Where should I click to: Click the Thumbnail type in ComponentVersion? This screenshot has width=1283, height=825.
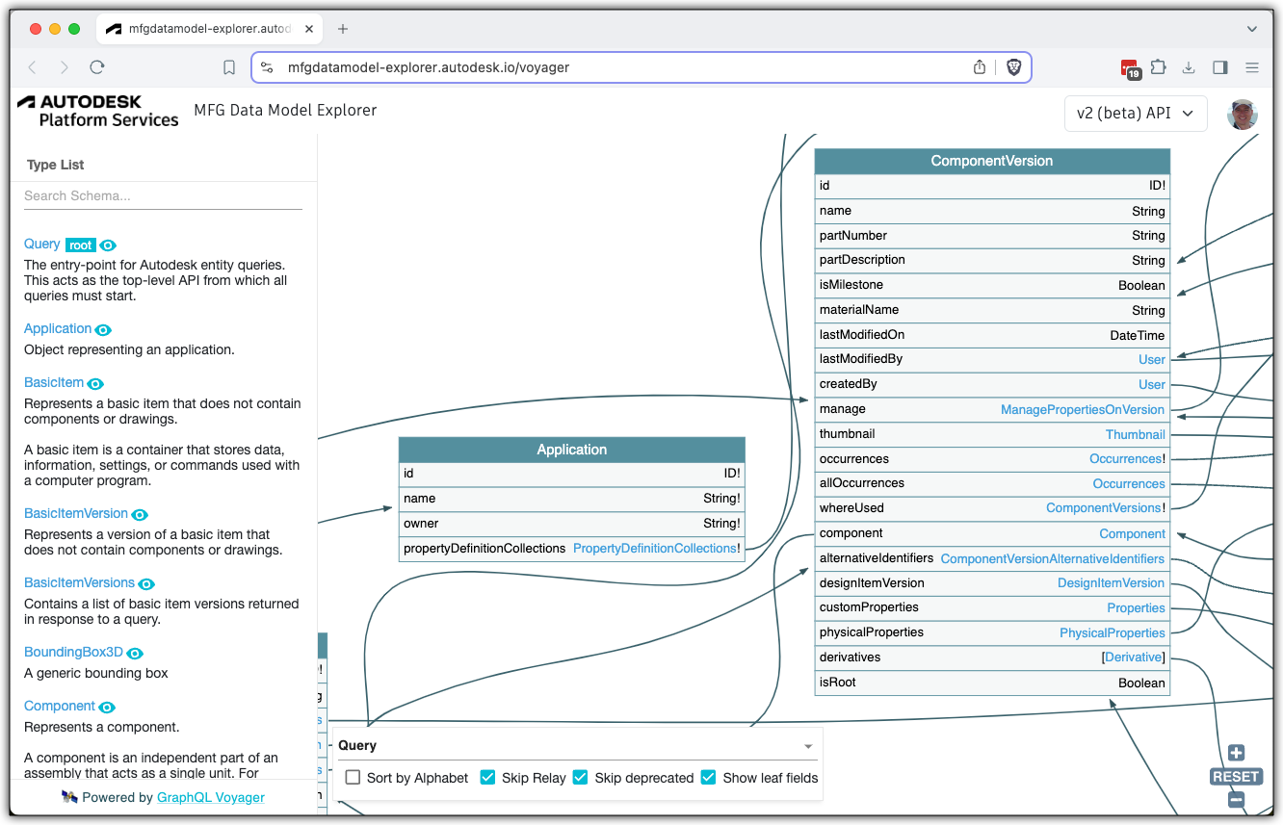tap(1136, 435)
